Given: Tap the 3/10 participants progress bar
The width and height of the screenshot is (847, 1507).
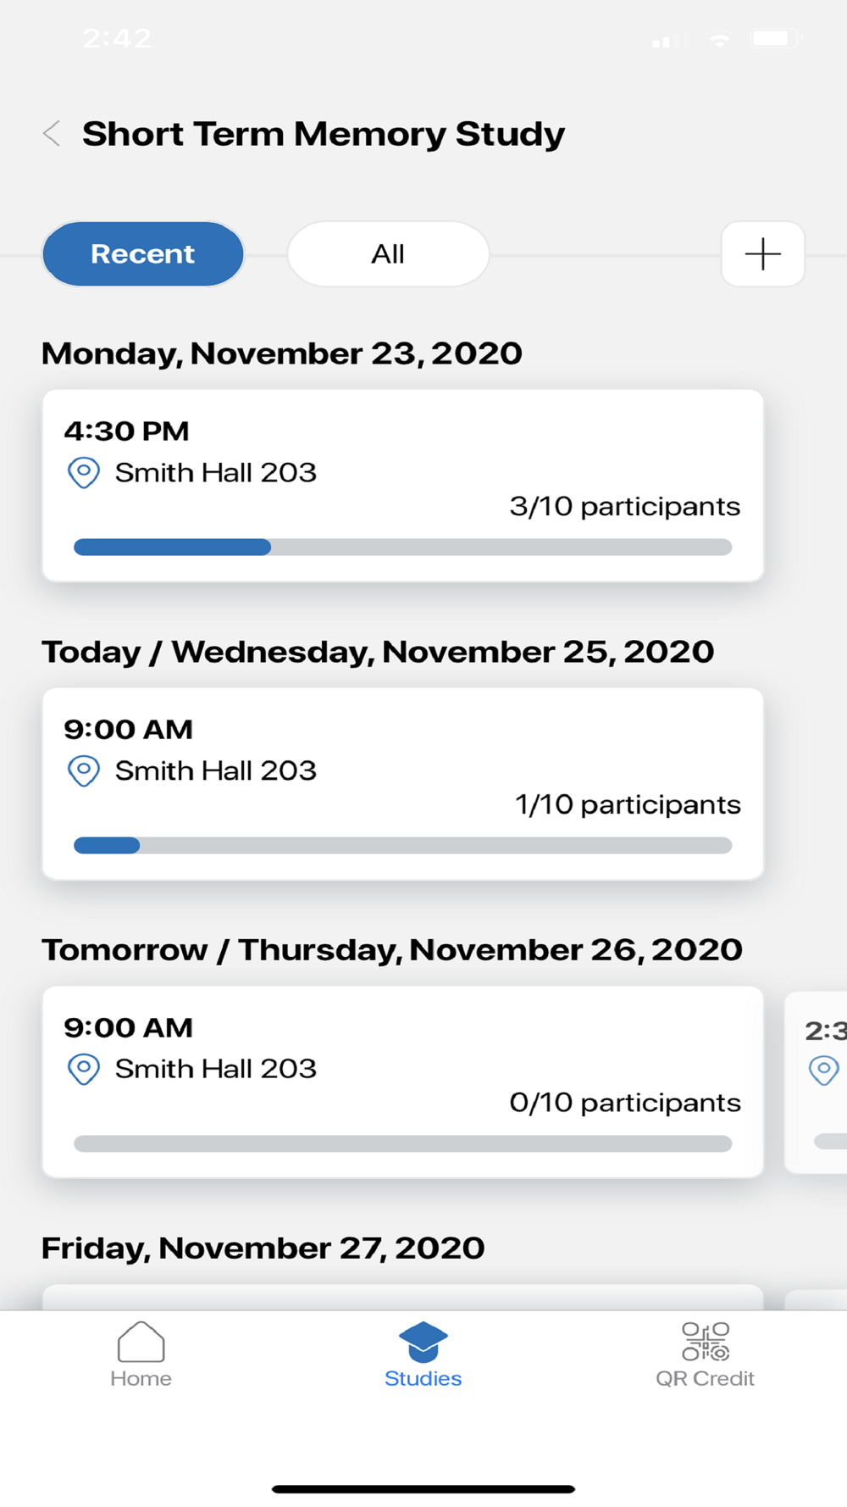Looking at the screenshot, I should [x=403, y=548].
